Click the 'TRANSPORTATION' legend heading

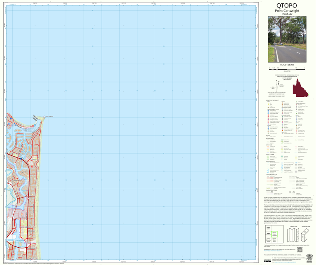(x=271, y=175)
